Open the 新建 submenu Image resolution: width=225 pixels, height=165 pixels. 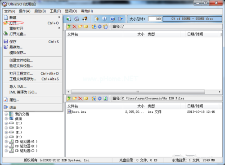pyautogui.click(x=33, y=18)
